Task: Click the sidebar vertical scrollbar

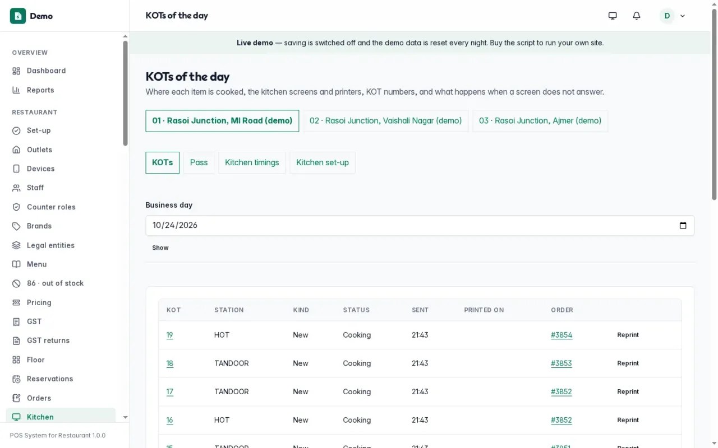Action: click(x=125, y=92)
